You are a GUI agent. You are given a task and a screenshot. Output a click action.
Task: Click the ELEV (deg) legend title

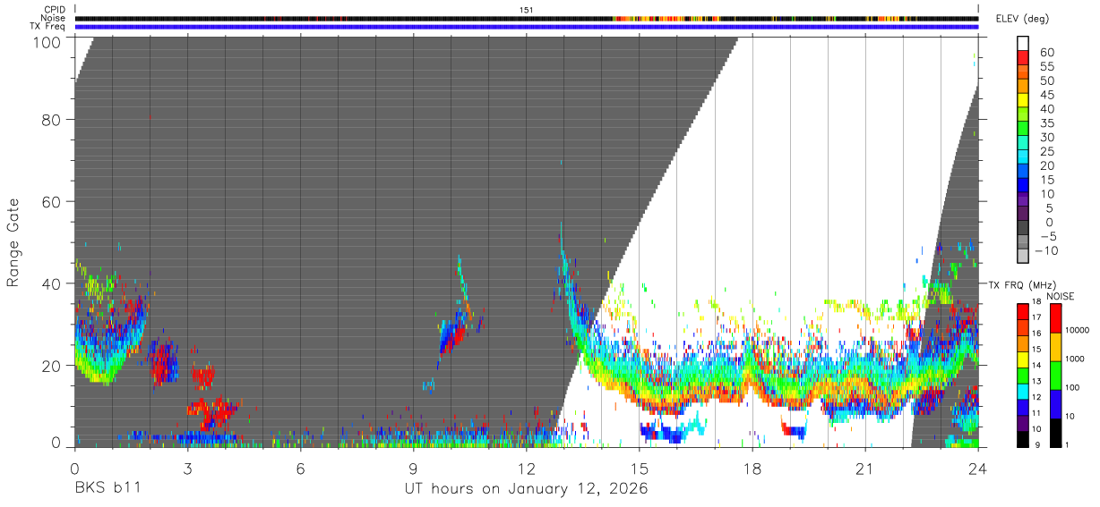tap(1023, 19)
